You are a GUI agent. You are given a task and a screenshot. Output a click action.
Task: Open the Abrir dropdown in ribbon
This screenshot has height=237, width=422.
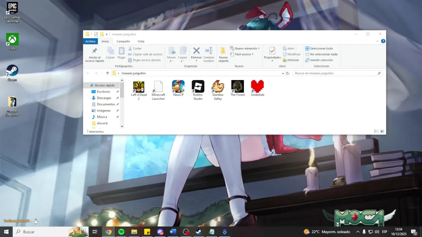click(290, 48)
